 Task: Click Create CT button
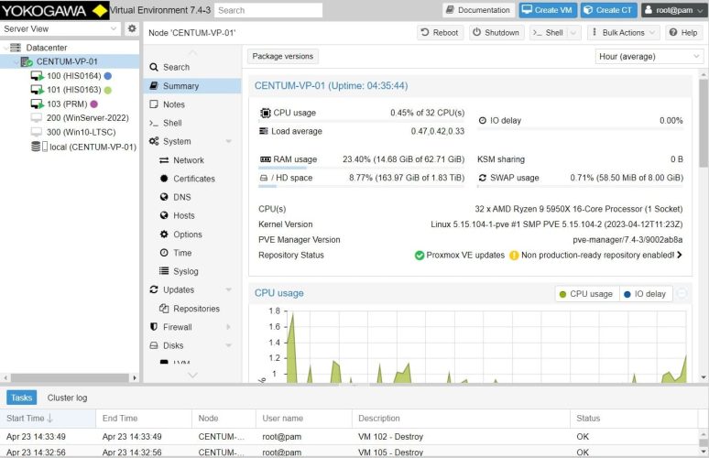pyautogui.click(x=608, y=10)
